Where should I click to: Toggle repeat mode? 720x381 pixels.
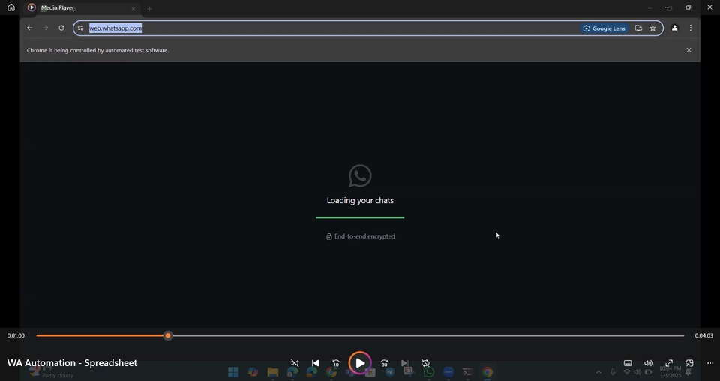pyautogui.click(x=426, y=363)
